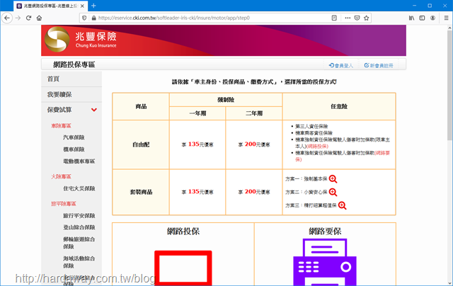Collapse the 保費試算 chevron

coord(94,110)
